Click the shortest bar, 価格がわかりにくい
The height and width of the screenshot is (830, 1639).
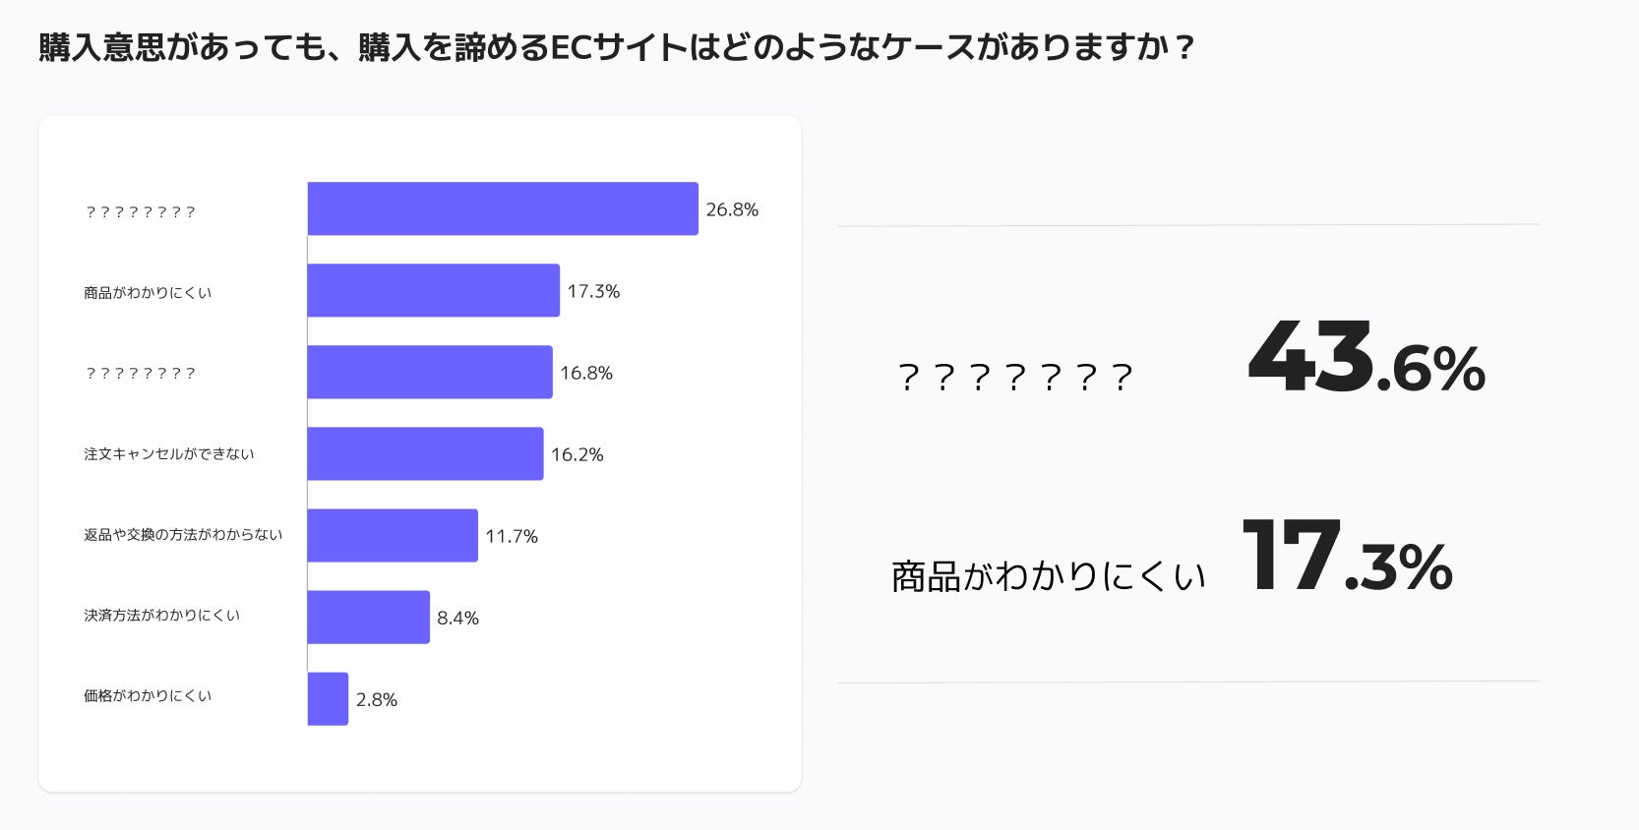click(328, 698)
